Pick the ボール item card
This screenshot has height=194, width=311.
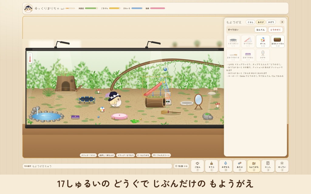[x=263, y=41]
